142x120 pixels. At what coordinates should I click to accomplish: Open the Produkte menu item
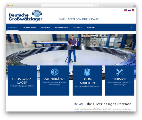(45, 28)
